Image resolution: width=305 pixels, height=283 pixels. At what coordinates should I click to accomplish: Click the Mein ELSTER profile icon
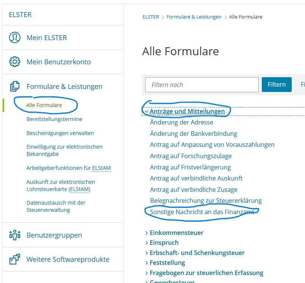click(14, 37)
